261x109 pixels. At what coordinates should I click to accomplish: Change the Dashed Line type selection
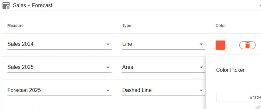pos(161,90)
